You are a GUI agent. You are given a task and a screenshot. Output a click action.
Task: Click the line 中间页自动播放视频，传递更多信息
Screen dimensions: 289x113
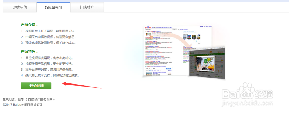(49, 37)
